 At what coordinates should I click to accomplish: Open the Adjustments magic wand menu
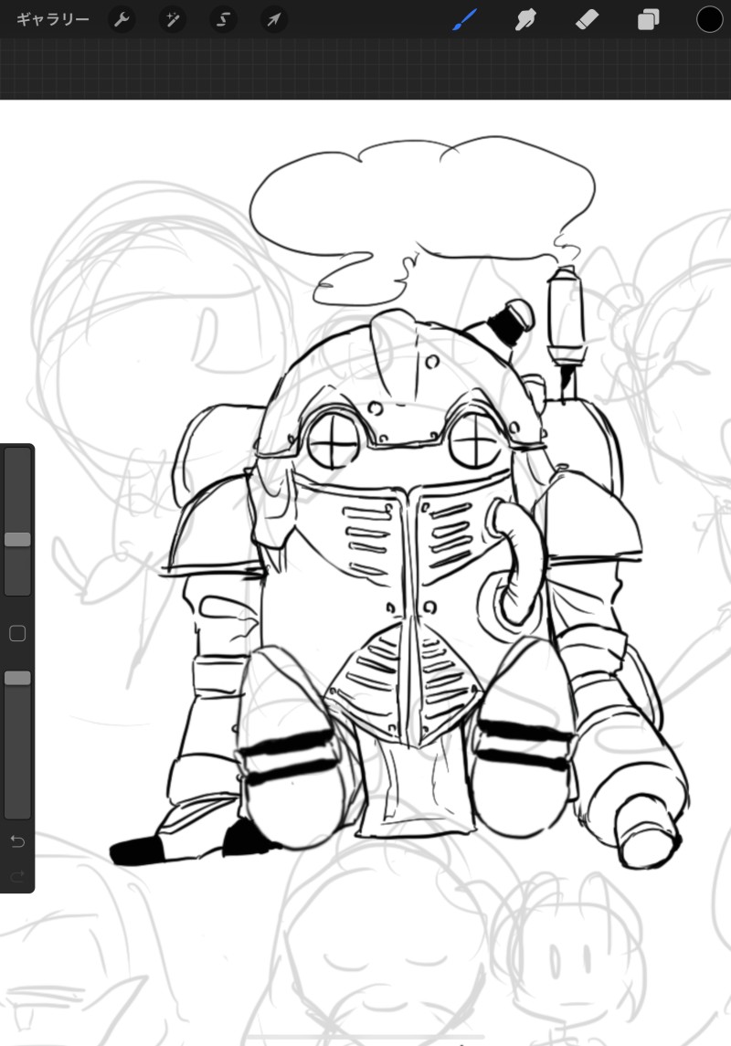click(x=173, y=19)
